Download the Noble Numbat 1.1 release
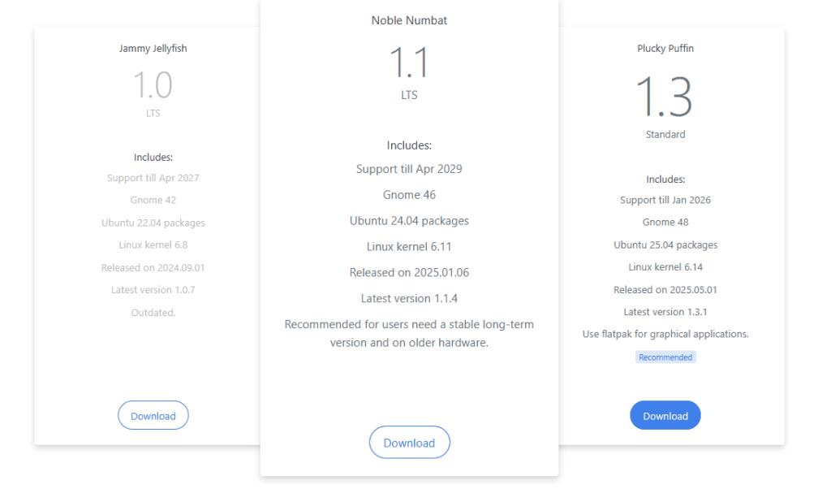Screen dimensions: 831x489 tap(409, 443)
